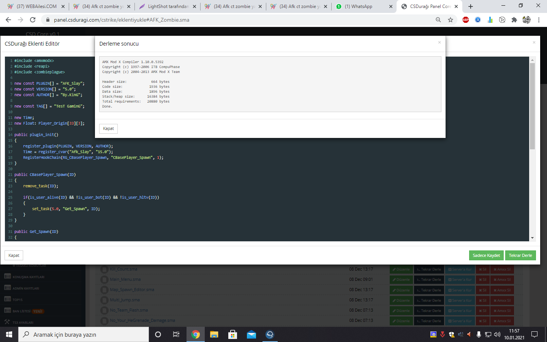This screenshot has width=547, height=342.
Task: Launch Chrome from the taskbar
Action: point(196,334)
